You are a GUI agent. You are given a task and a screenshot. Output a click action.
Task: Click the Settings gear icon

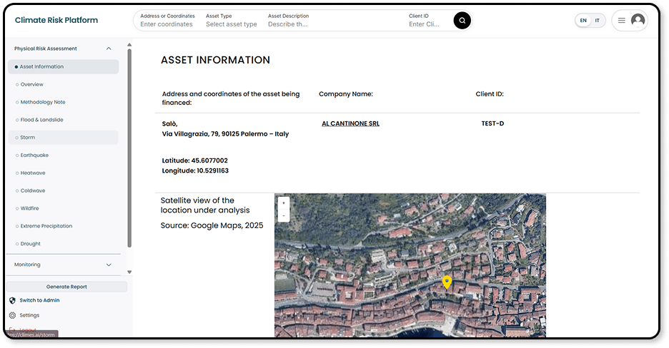[12, 315]
